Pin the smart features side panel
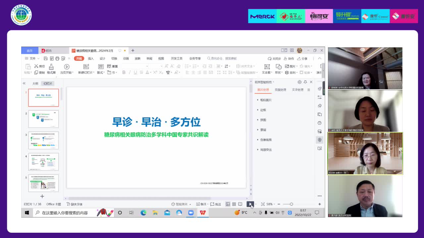The width and height of the screenshot is (424, 238). (x=305, y=82)
